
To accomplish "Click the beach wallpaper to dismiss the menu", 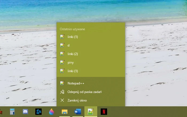I will [155, 53].
